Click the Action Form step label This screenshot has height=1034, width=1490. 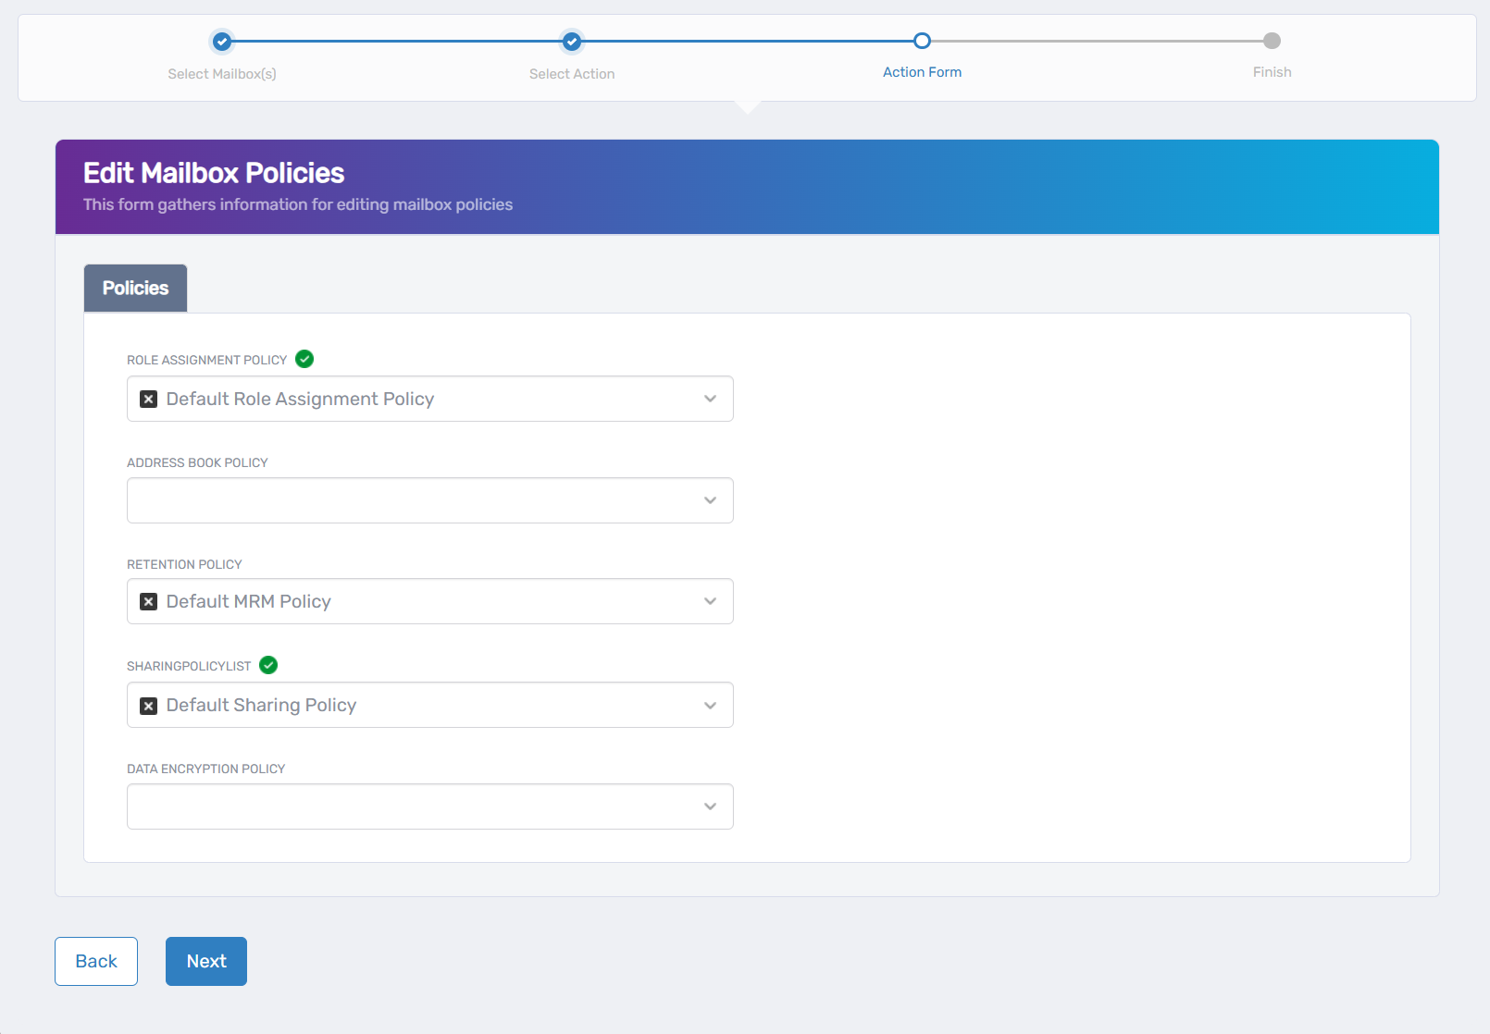pyautogui.click(x=922, y=71)
